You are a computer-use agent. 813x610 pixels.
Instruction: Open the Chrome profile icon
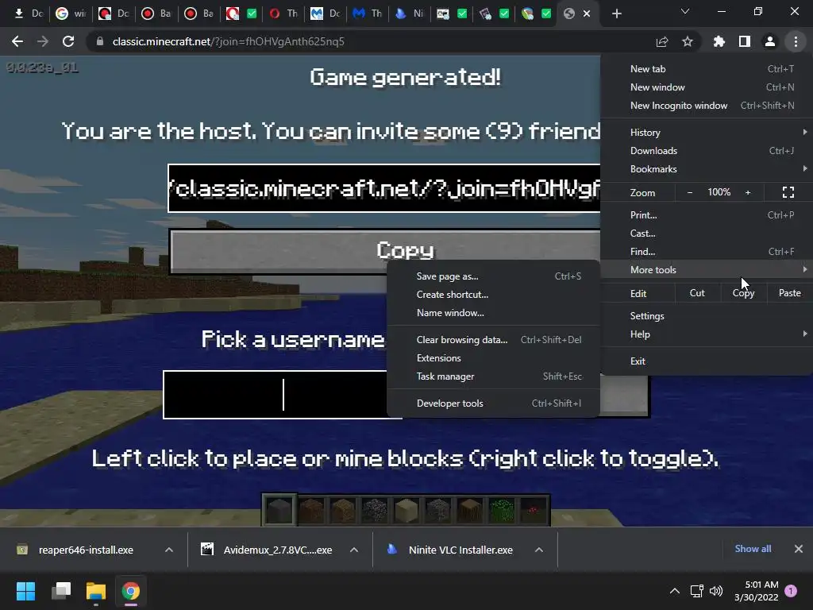click(x=770, y=41)
